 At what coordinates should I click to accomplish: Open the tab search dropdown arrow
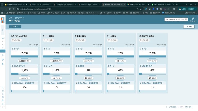click(2, 5)
